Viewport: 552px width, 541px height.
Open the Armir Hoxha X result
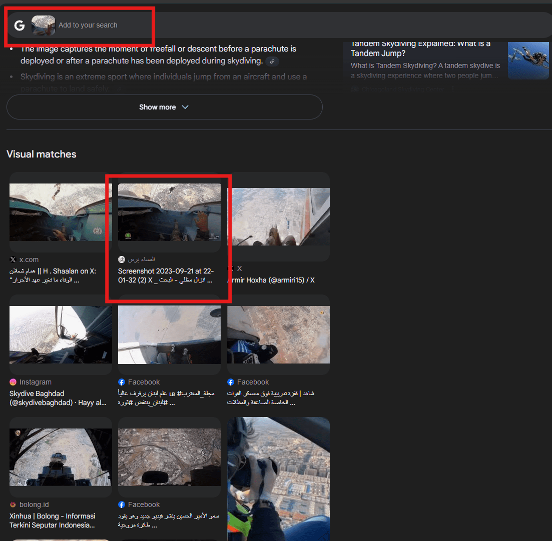coord(271,280)
